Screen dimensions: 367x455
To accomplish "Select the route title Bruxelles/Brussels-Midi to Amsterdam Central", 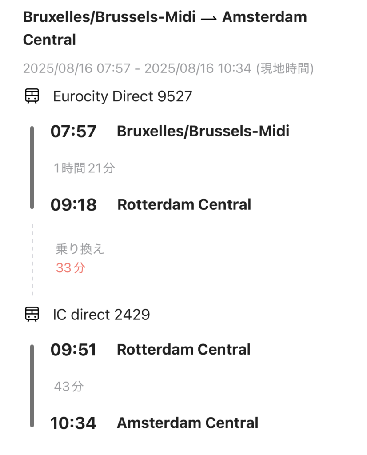I will [x=164, y=28].
